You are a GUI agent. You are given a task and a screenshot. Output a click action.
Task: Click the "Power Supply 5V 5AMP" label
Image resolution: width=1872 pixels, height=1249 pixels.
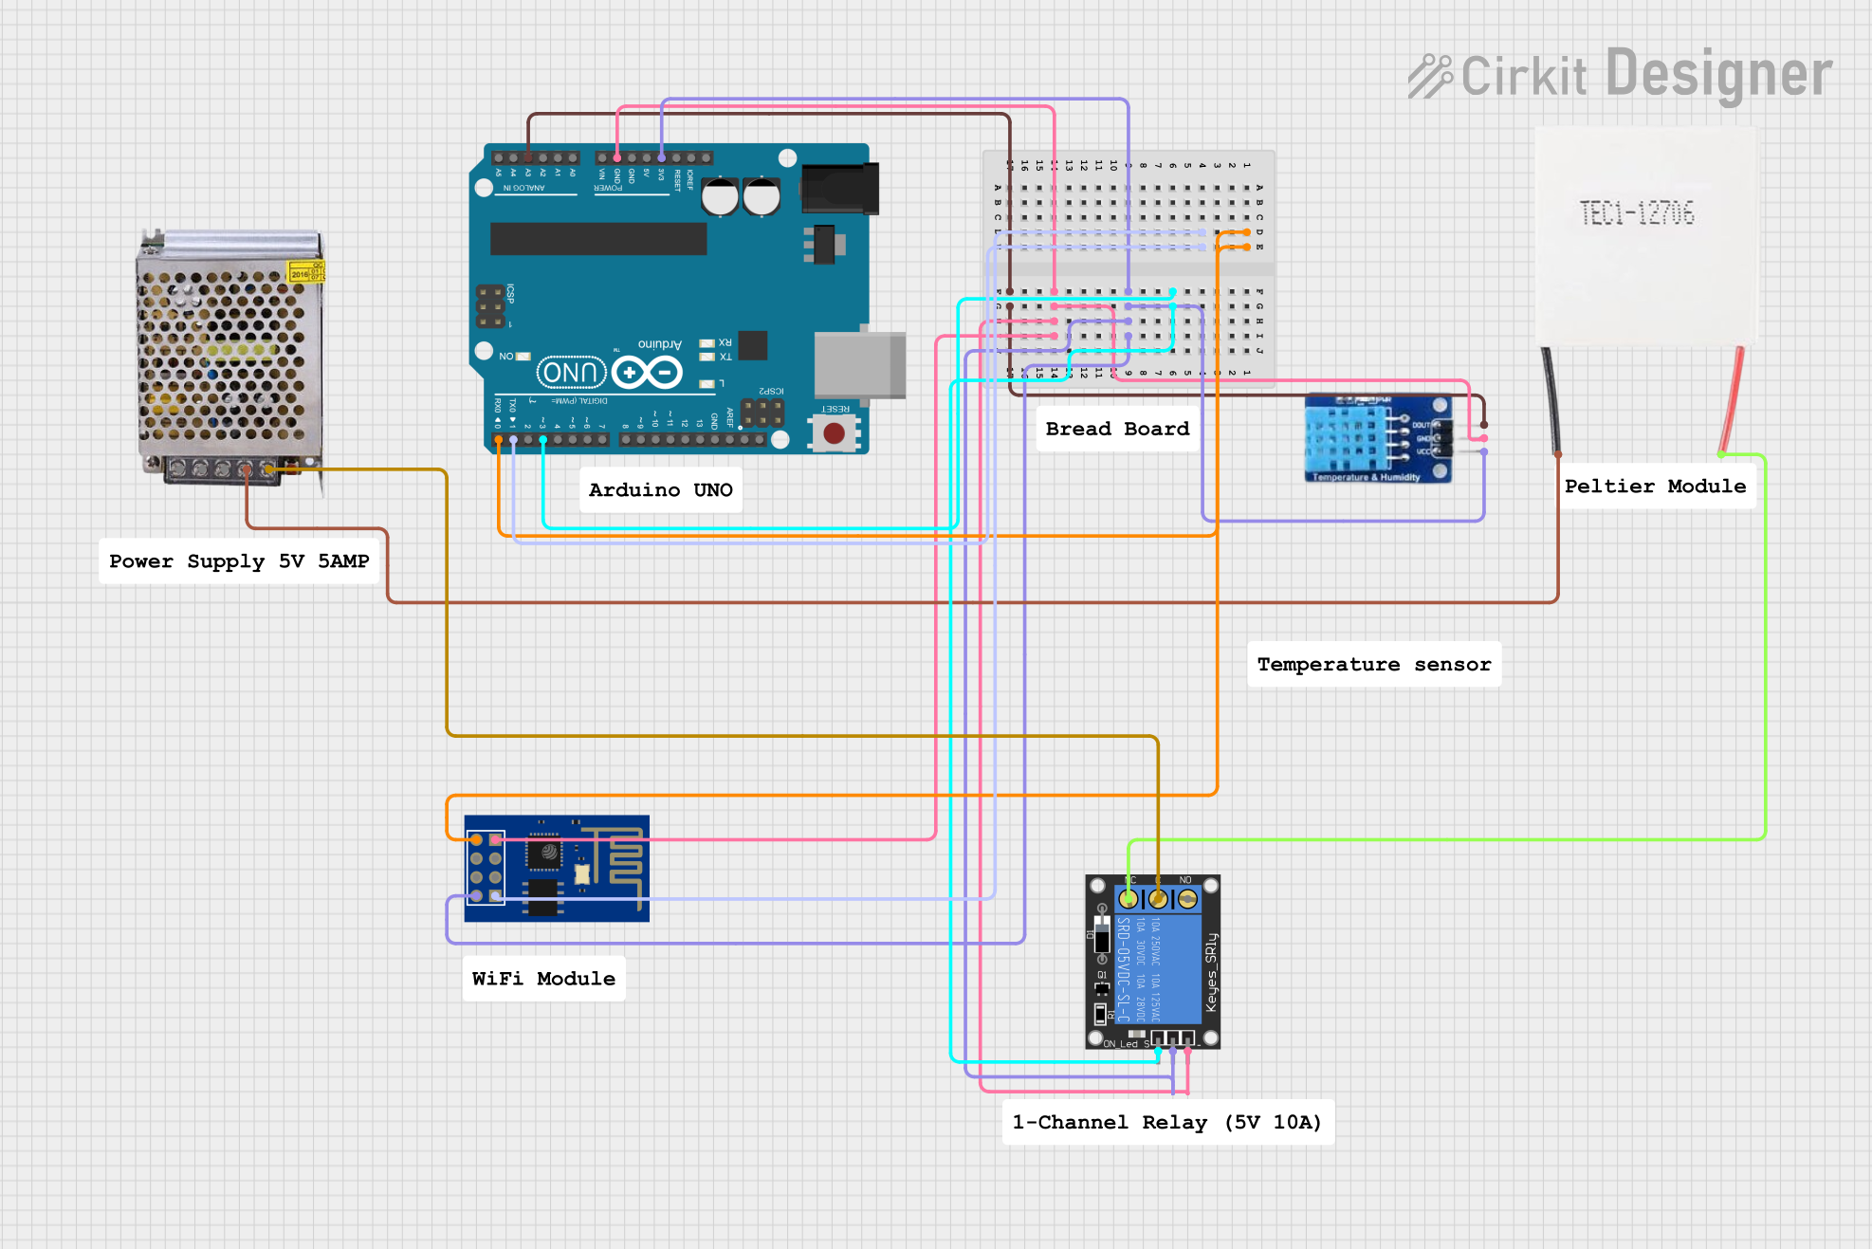pyautogui.click(x=239, y=561)
